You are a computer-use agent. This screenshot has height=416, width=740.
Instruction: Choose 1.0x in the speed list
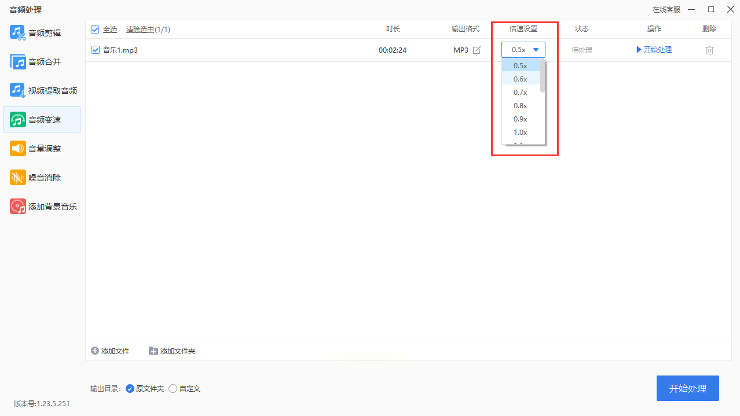click(521, 132)
